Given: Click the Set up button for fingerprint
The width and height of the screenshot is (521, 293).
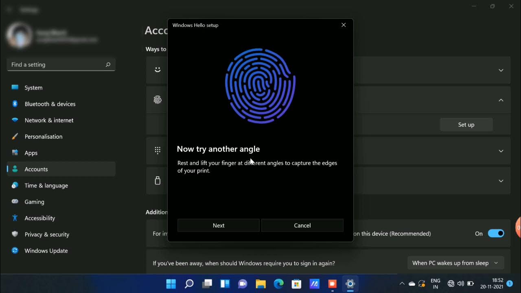Looking at the screenshot, I should pyautogui.click(x=466, y=125).
